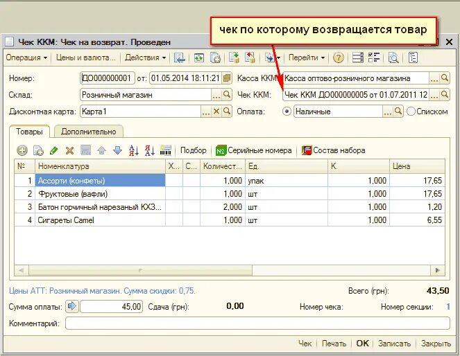Screen dimensions: 460x356
Task: Click the Номенклатура column header
Action: coord(100,166)
